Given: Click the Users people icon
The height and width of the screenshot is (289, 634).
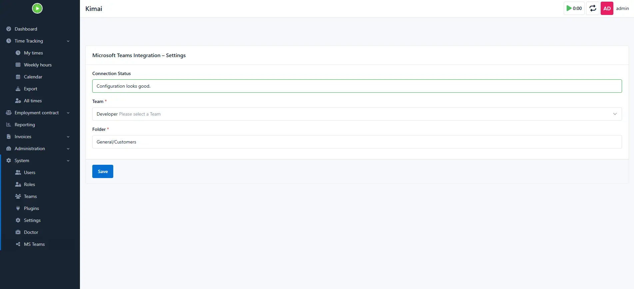Looking at the screenshot, I should [18, 172].
